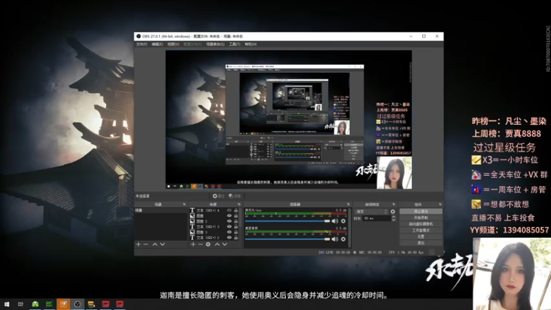Toggle the lock on 文本 (GDI+) 2
The image size is (551, 310).
[x=236, y=238]
